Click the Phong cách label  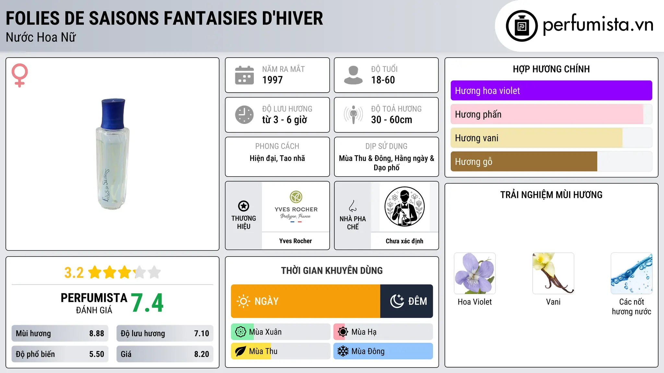coord(277,146)
